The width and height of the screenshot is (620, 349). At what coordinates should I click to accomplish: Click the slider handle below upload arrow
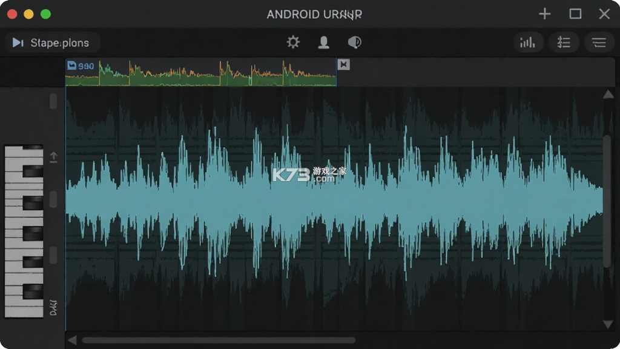click(53, 199)
